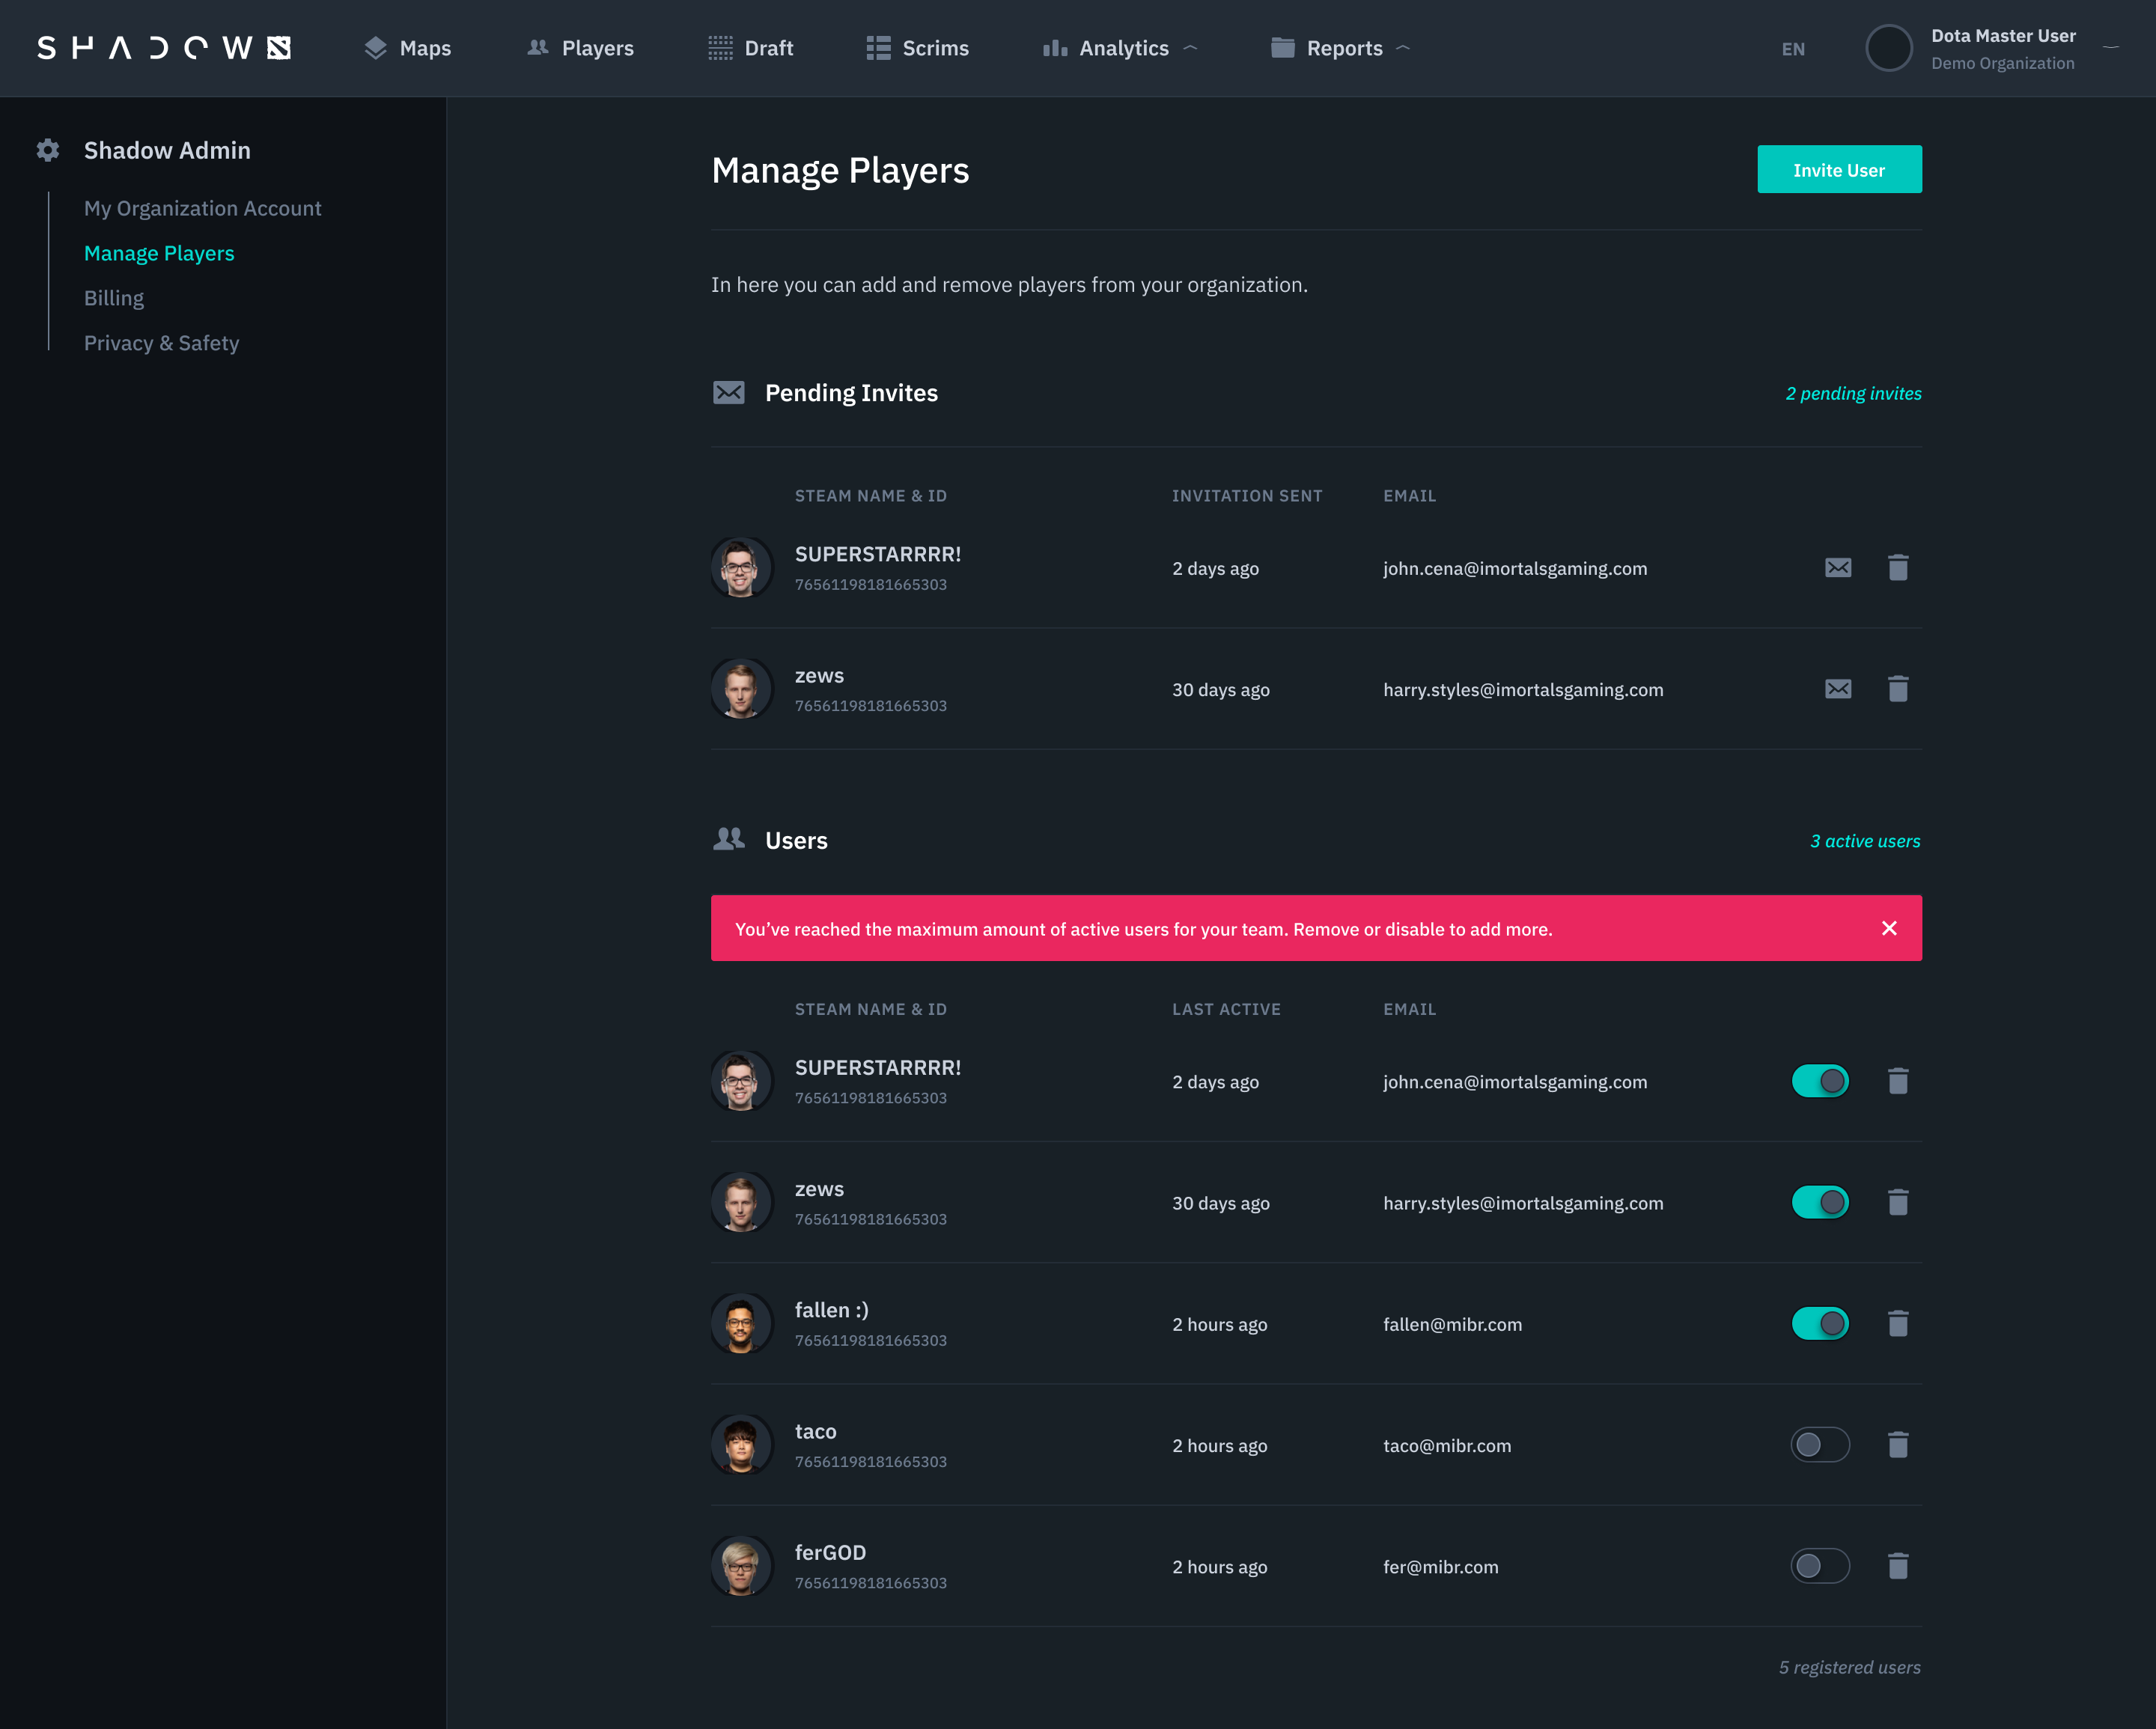This screenshot has width=2156, height=1729.
Task: Expand the Analytics dropdown menu
Action: click(1122, 48)
